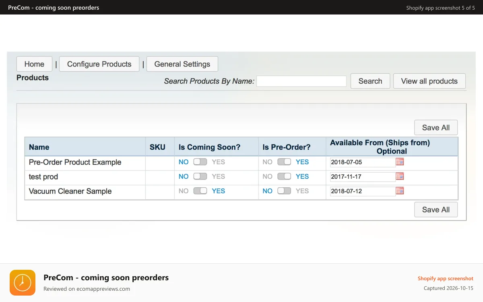Image resolution: width=483 pixels, height=302 pixels.
Task: Select the Vacuum Cleaner Sample name cell
Action: 85,191
